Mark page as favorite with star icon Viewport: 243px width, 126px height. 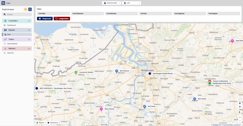pos(26,9)
